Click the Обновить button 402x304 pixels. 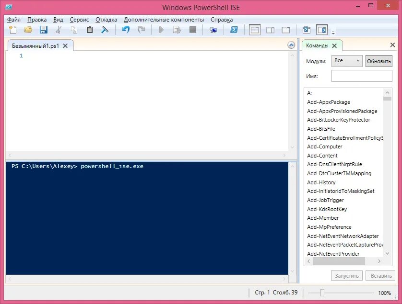coord(379,61)
